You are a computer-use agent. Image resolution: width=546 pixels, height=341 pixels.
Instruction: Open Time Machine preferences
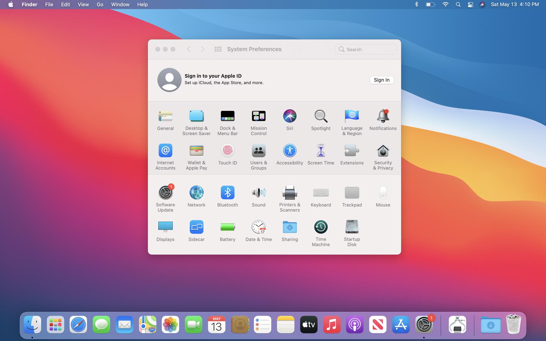pos(321,233)
